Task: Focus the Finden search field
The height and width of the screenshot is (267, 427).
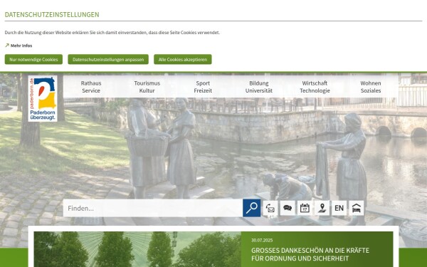Action: (153, 208)
